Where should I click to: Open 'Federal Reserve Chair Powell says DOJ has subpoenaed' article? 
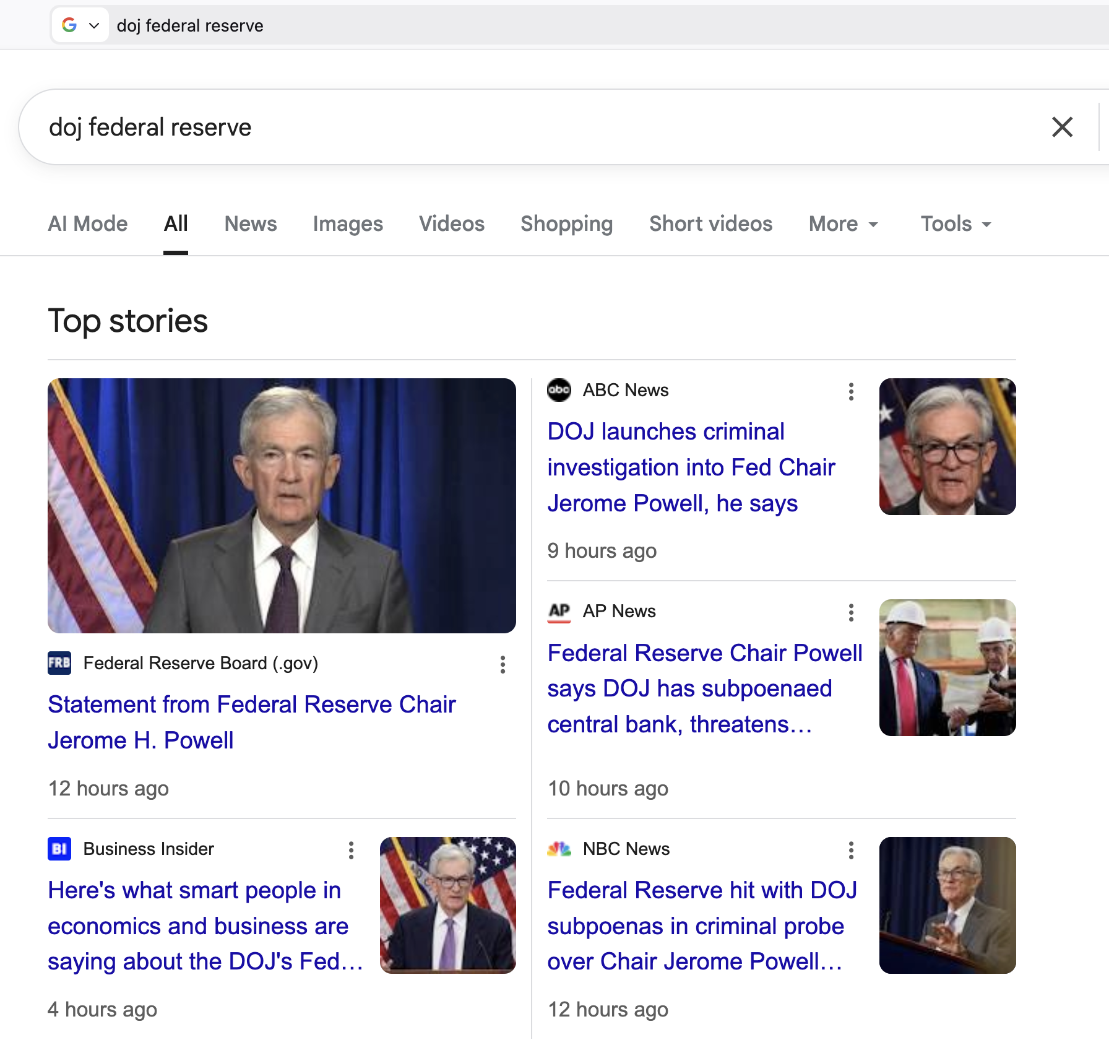(x=705, y=688)
